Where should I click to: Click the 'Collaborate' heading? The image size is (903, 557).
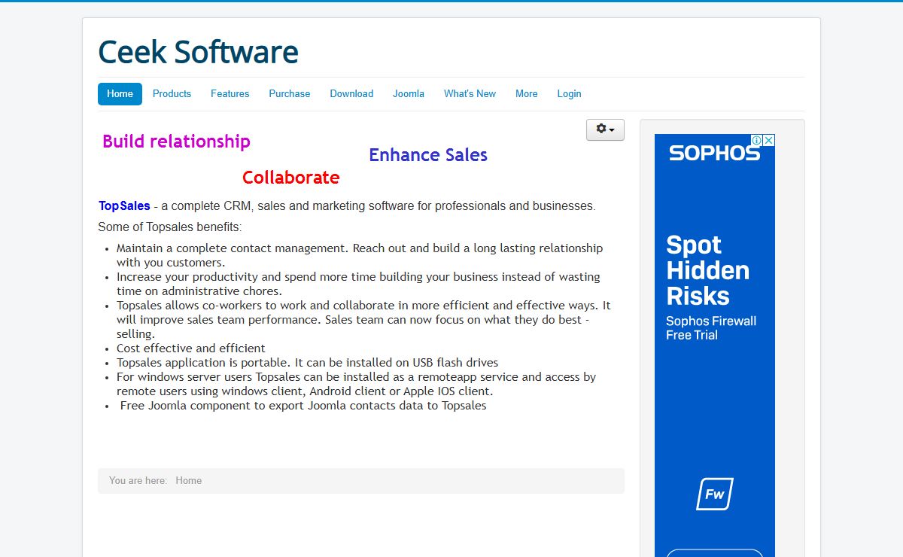click(x=290, y=178)
